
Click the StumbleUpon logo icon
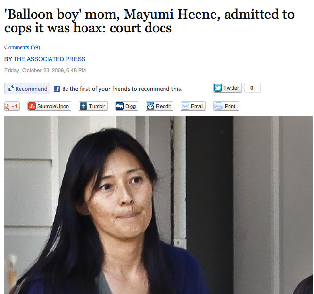pyautogui.click(x=32, y=106)
